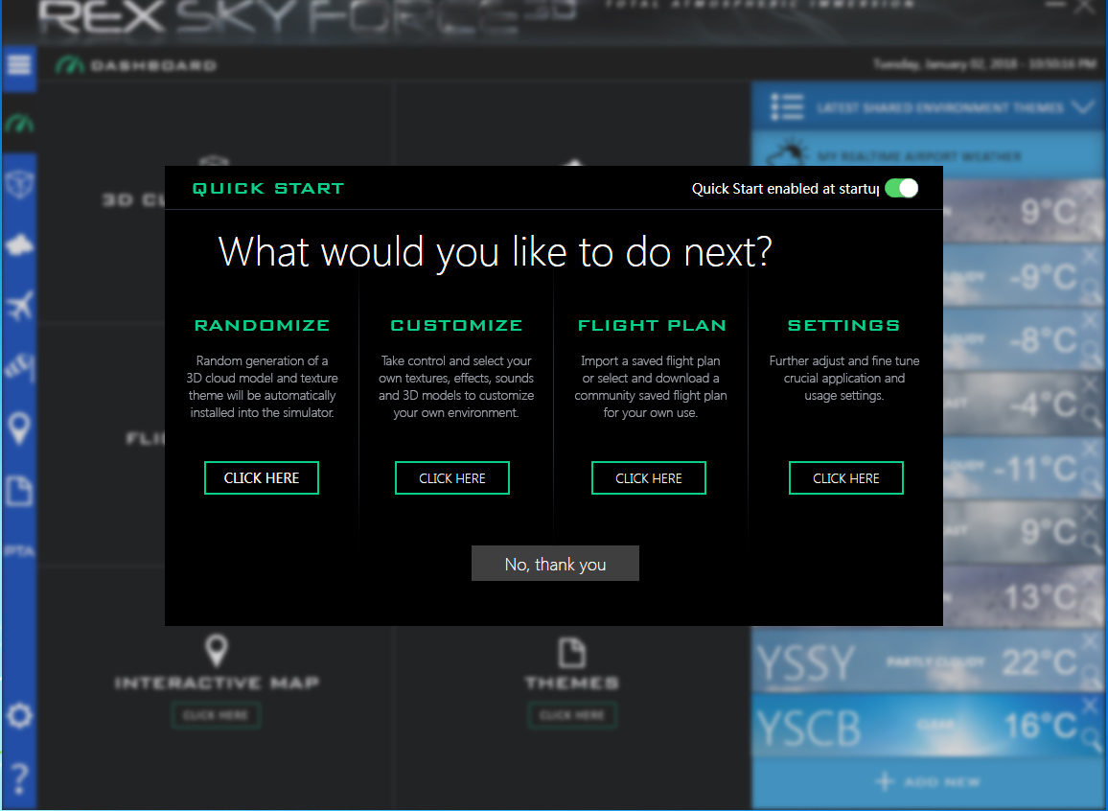This screenshot has width=1108, height=811.
Task: Open the cloud weather sidebar icon
Action: click(19, 245)
